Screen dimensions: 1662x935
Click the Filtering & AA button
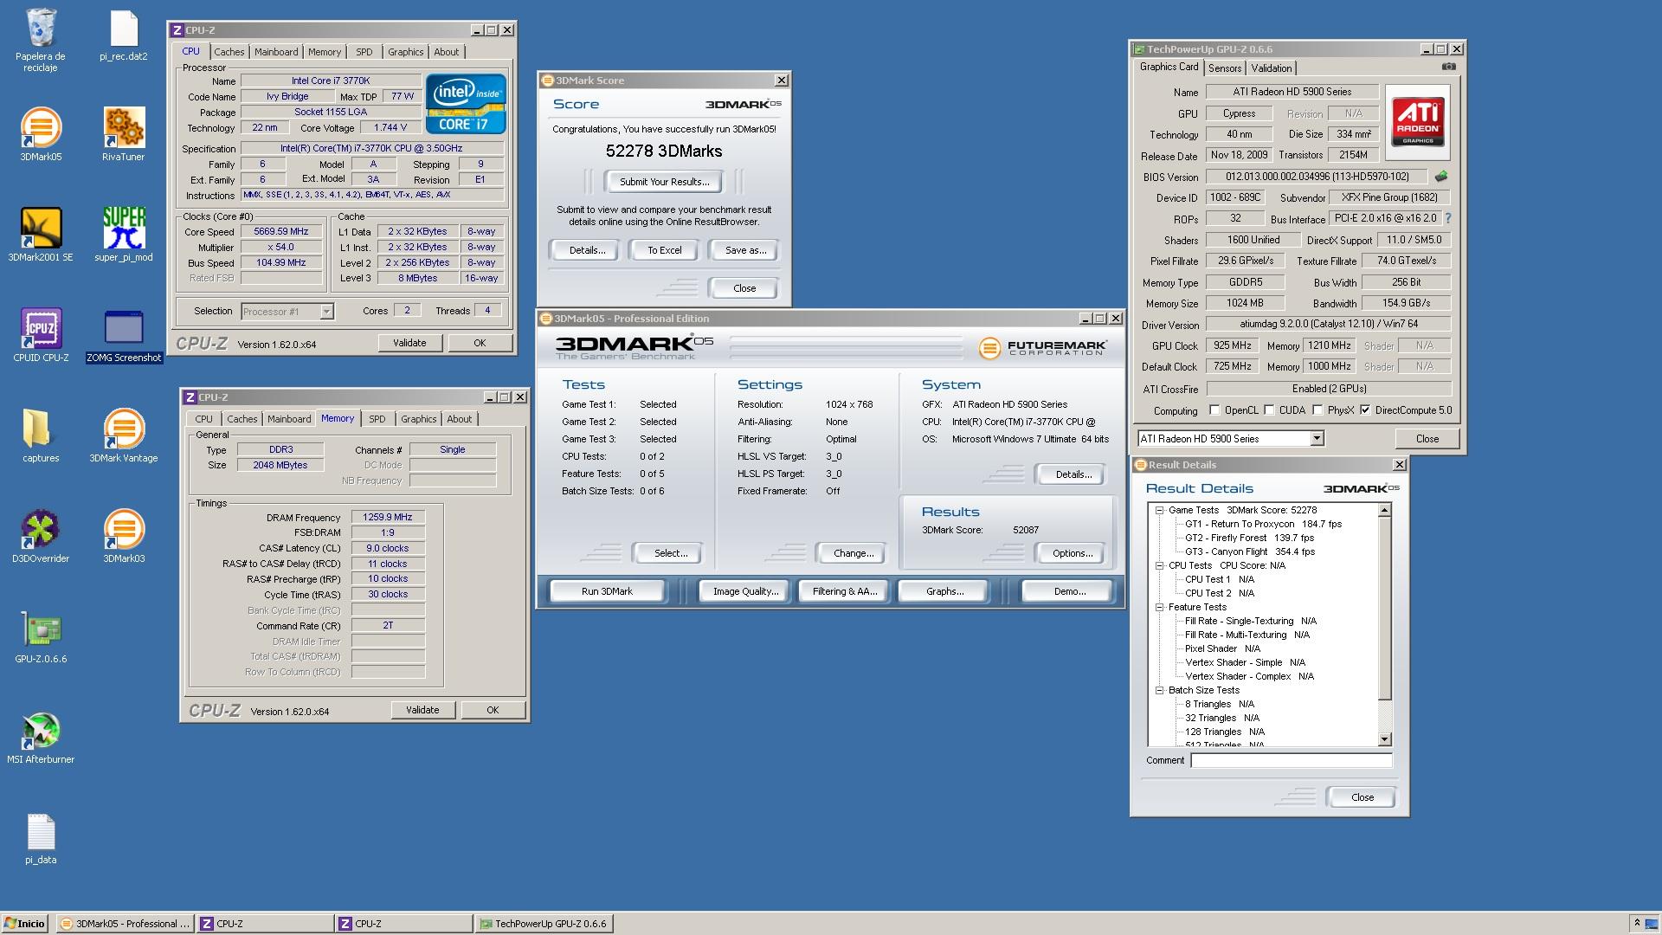tap(844, 591)
